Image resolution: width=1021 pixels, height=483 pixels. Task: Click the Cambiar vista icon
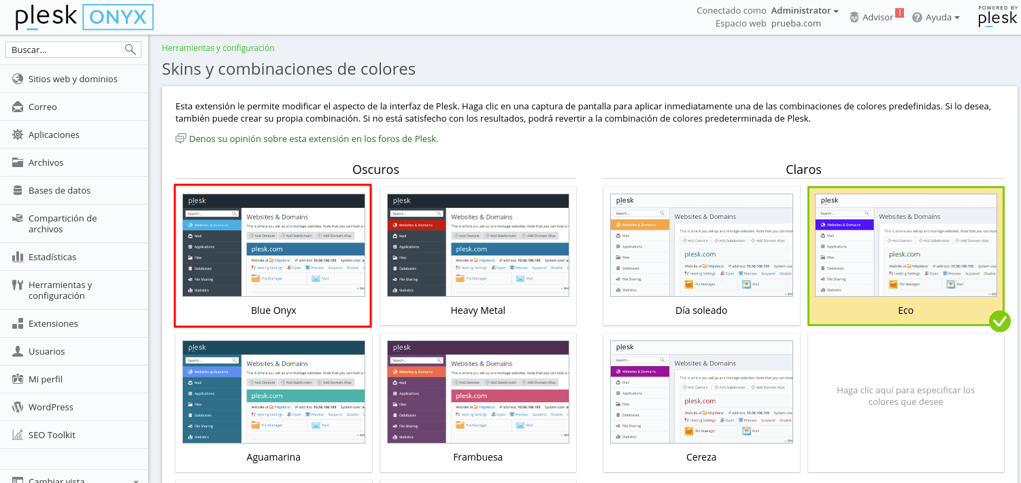click(18, 480)
